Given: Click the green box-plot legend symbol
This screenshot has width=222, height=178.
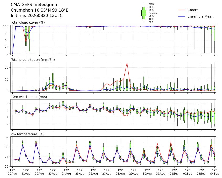Looking at the screenshot, I should [144, 13].
